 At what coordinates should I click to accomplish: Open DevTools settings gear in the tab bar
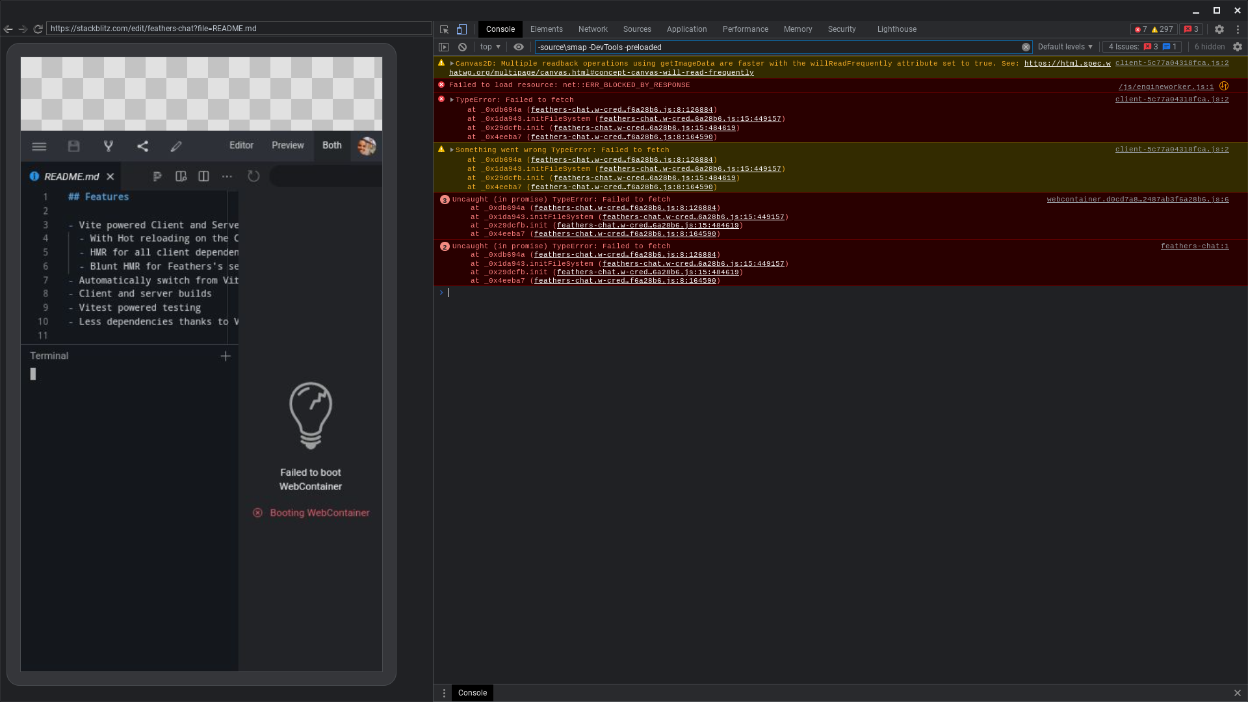pos(1219,29)
